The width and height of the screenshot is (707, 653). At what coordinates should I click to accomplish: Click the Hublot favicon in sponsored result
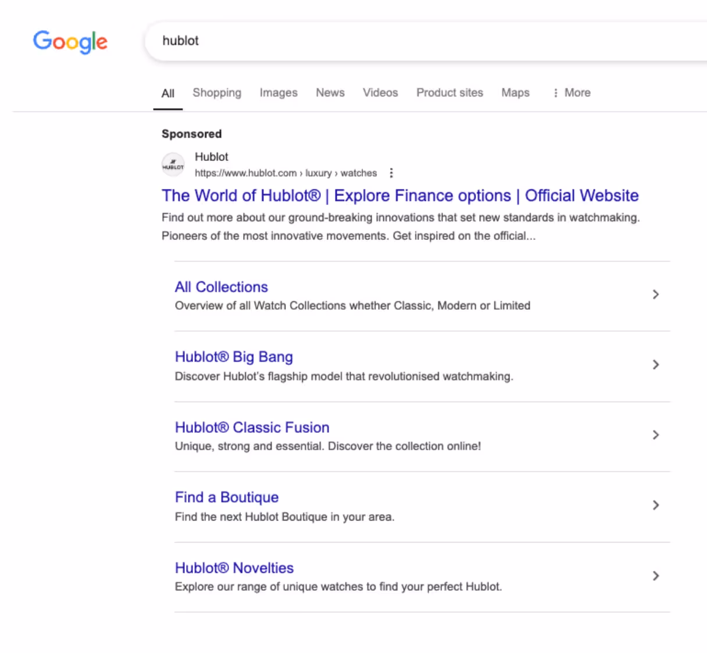pos(173,164)
